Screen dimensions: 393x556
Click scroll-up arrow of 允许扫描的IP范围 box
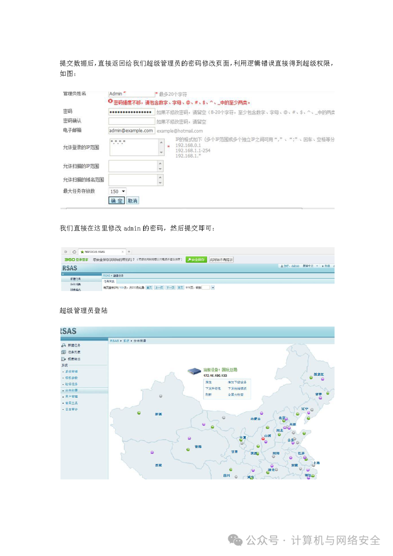click(160, 163)
